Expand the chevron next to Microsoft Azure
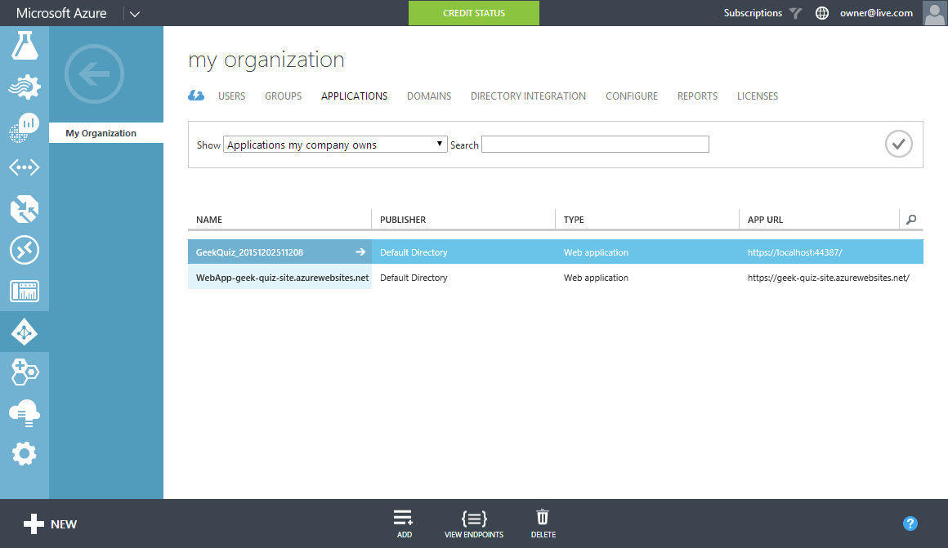The width and height of the screenshot is (948, 548). [134, 13]
